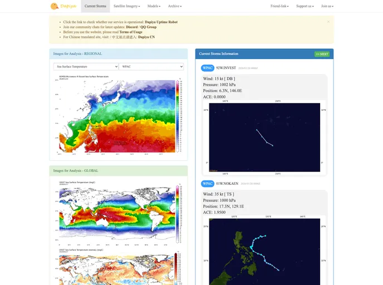
Task: Open the Join us menu
Action: click(x=327, y=6)
